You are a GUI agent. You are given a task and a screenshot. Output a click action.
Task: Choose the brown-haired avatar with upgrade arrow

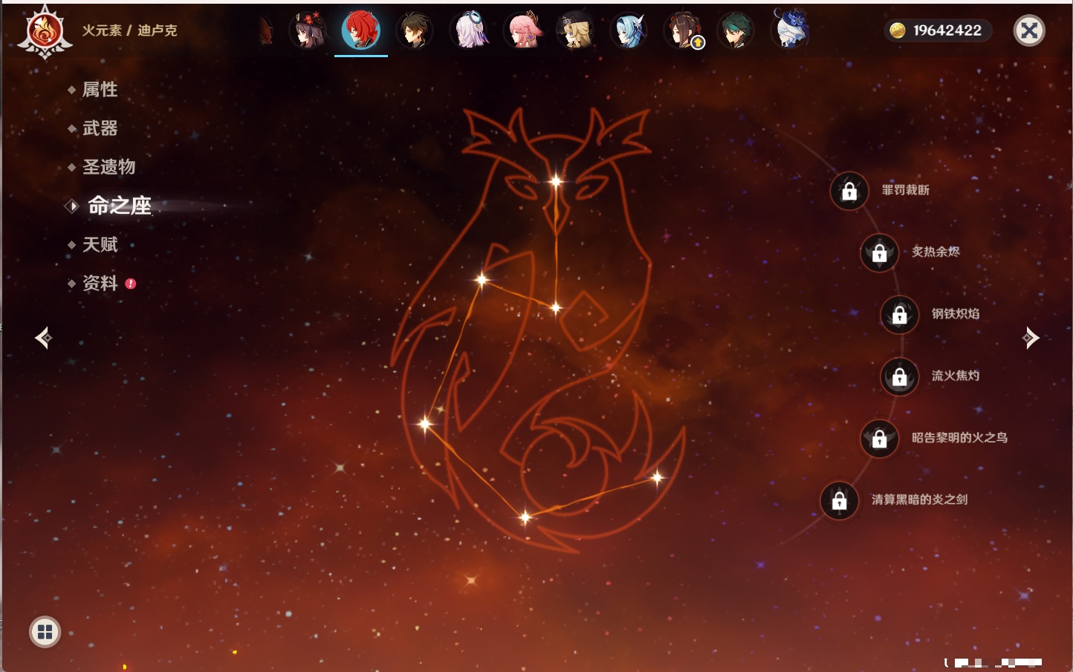684,30
